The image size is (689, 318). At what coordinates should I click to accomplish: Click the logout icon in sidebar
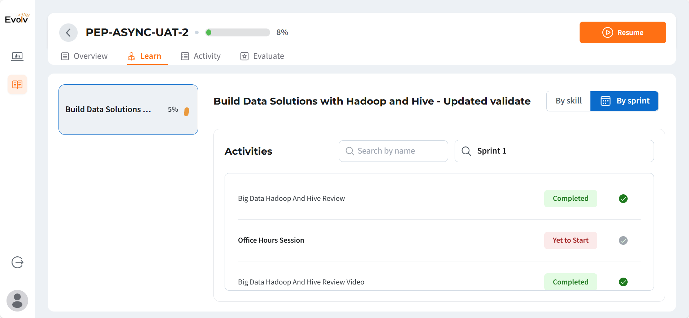tap(17, 262)
